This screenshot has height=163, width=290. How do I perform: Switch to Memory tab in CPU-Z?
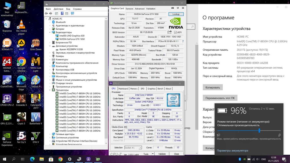(134, 89)
